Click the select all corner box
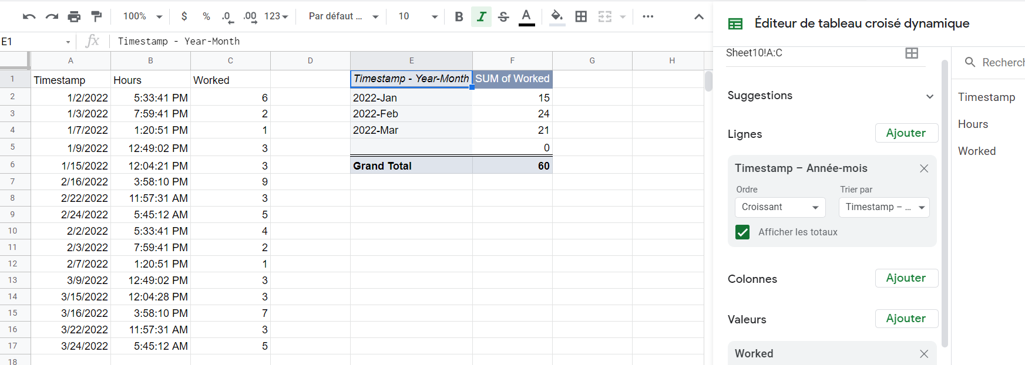1025x365 pixels. tap(14, 60)
